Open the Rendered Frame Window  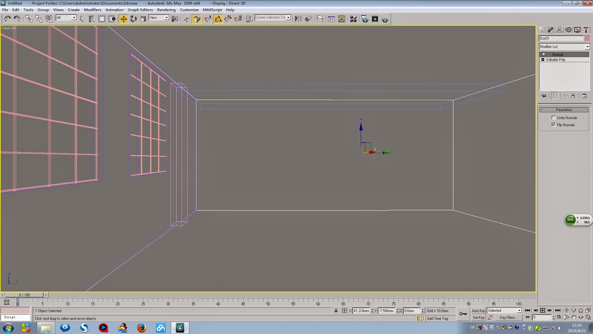[375, 19]
